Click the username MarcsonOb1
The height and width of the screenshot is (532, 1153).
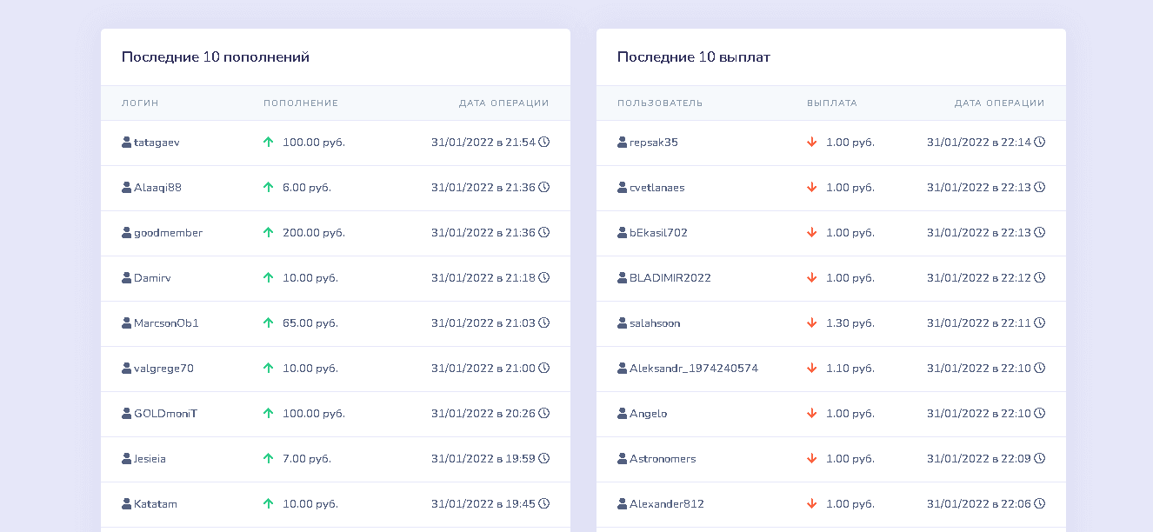tap(166, 323)
